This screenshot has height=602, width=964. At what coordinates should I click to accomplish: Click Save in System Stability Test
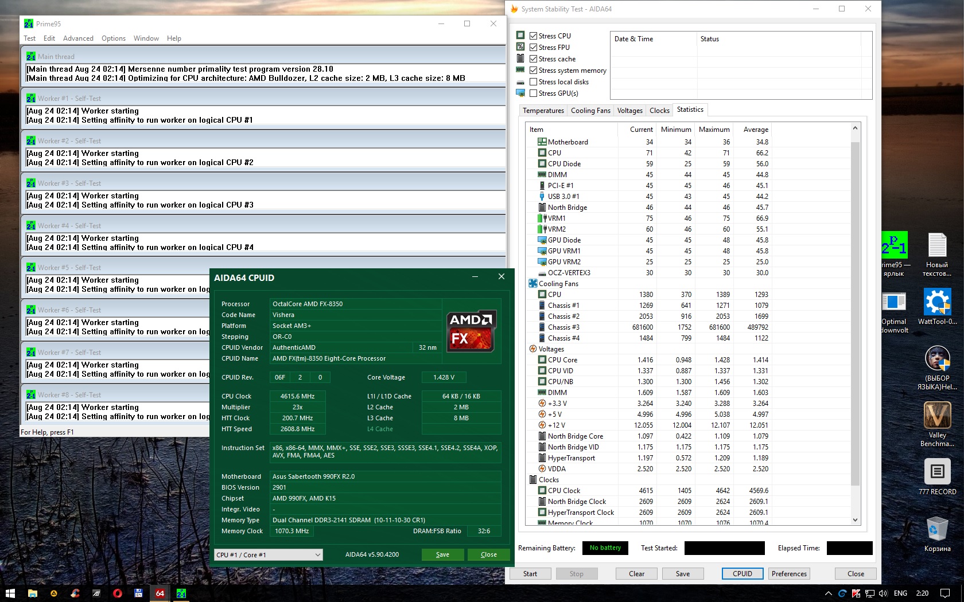click(x=683, y=574)
